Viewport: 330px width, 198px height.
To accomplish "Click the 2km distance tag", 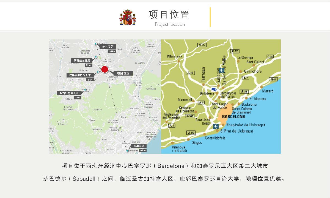I will click(x=89, y=65).
